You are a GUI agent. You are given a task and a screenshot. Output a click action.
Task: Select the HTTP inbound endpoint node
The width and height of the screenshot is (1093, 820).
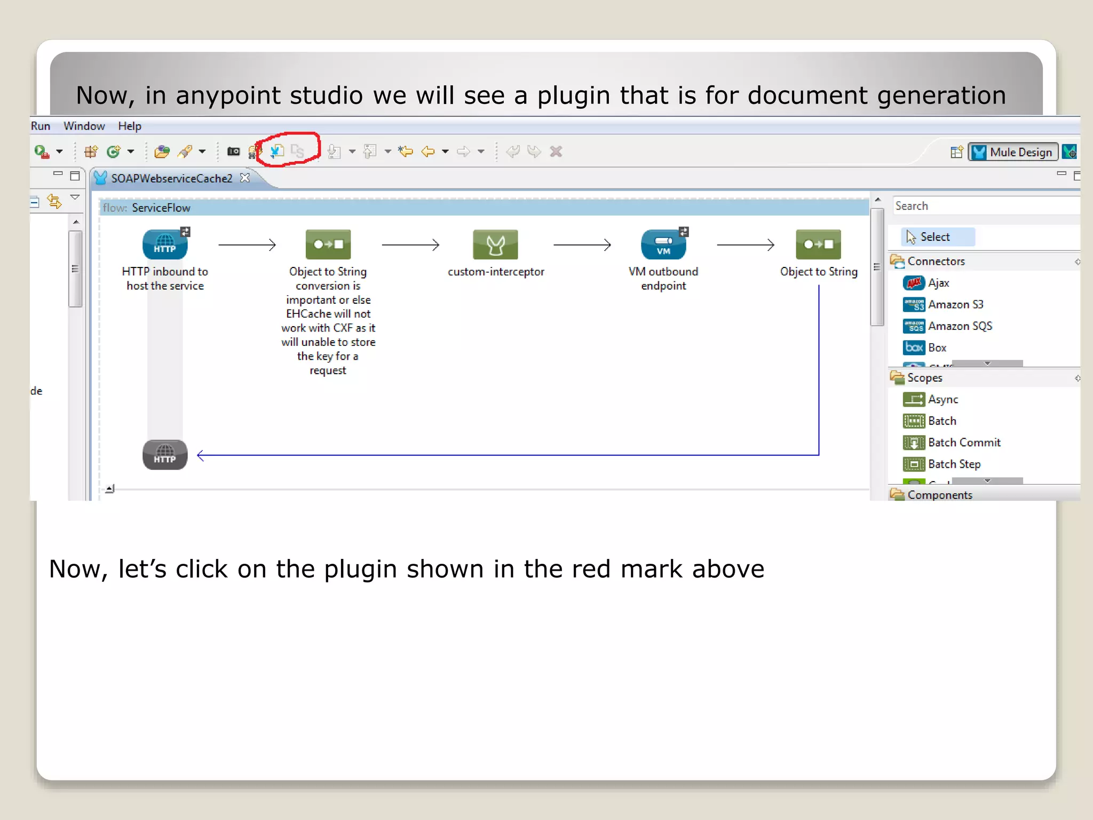(165, 245)
